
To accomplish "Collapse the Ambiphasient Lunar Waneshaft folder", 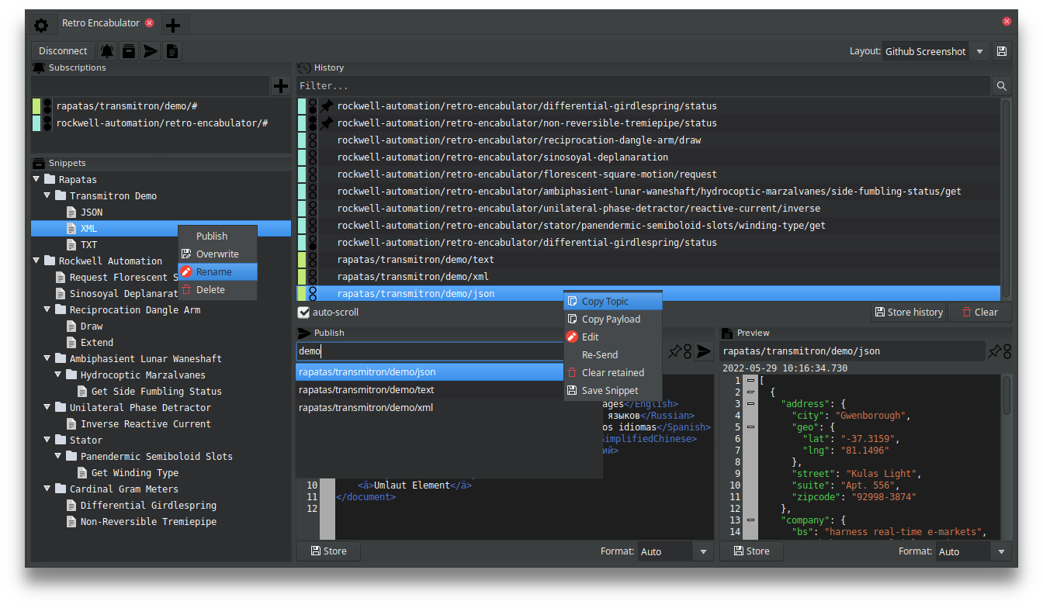I will (47, 358).
